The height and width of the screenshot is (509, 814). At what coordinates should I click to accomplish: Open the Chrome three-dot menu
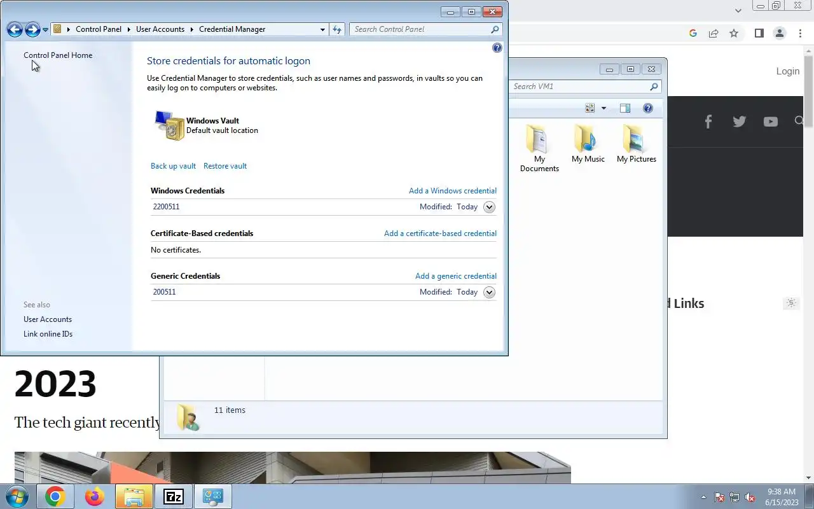[800, 33]
